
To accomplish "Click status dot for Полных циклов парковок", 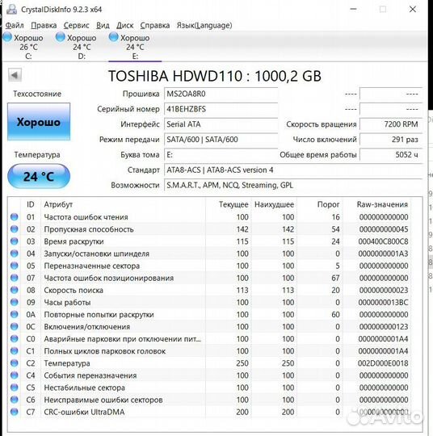I will tap(15, 351).
